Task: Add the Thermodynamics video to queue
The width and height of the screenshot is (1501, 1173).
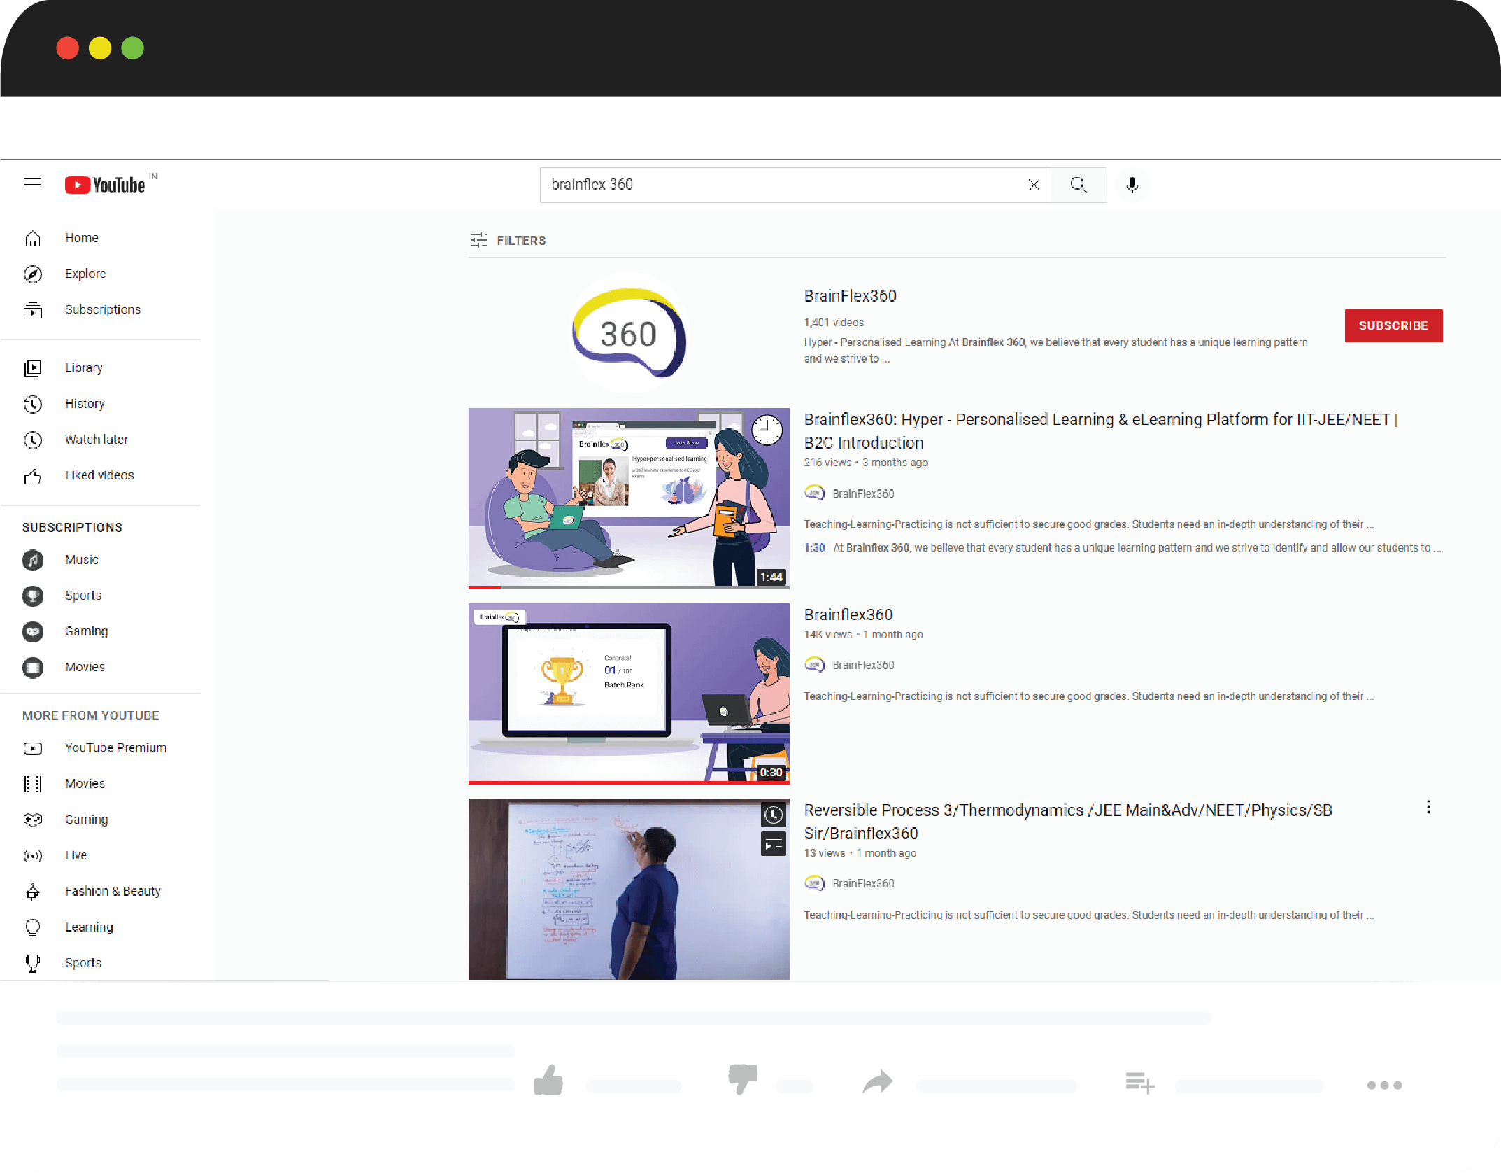Action: coord(774,845)
